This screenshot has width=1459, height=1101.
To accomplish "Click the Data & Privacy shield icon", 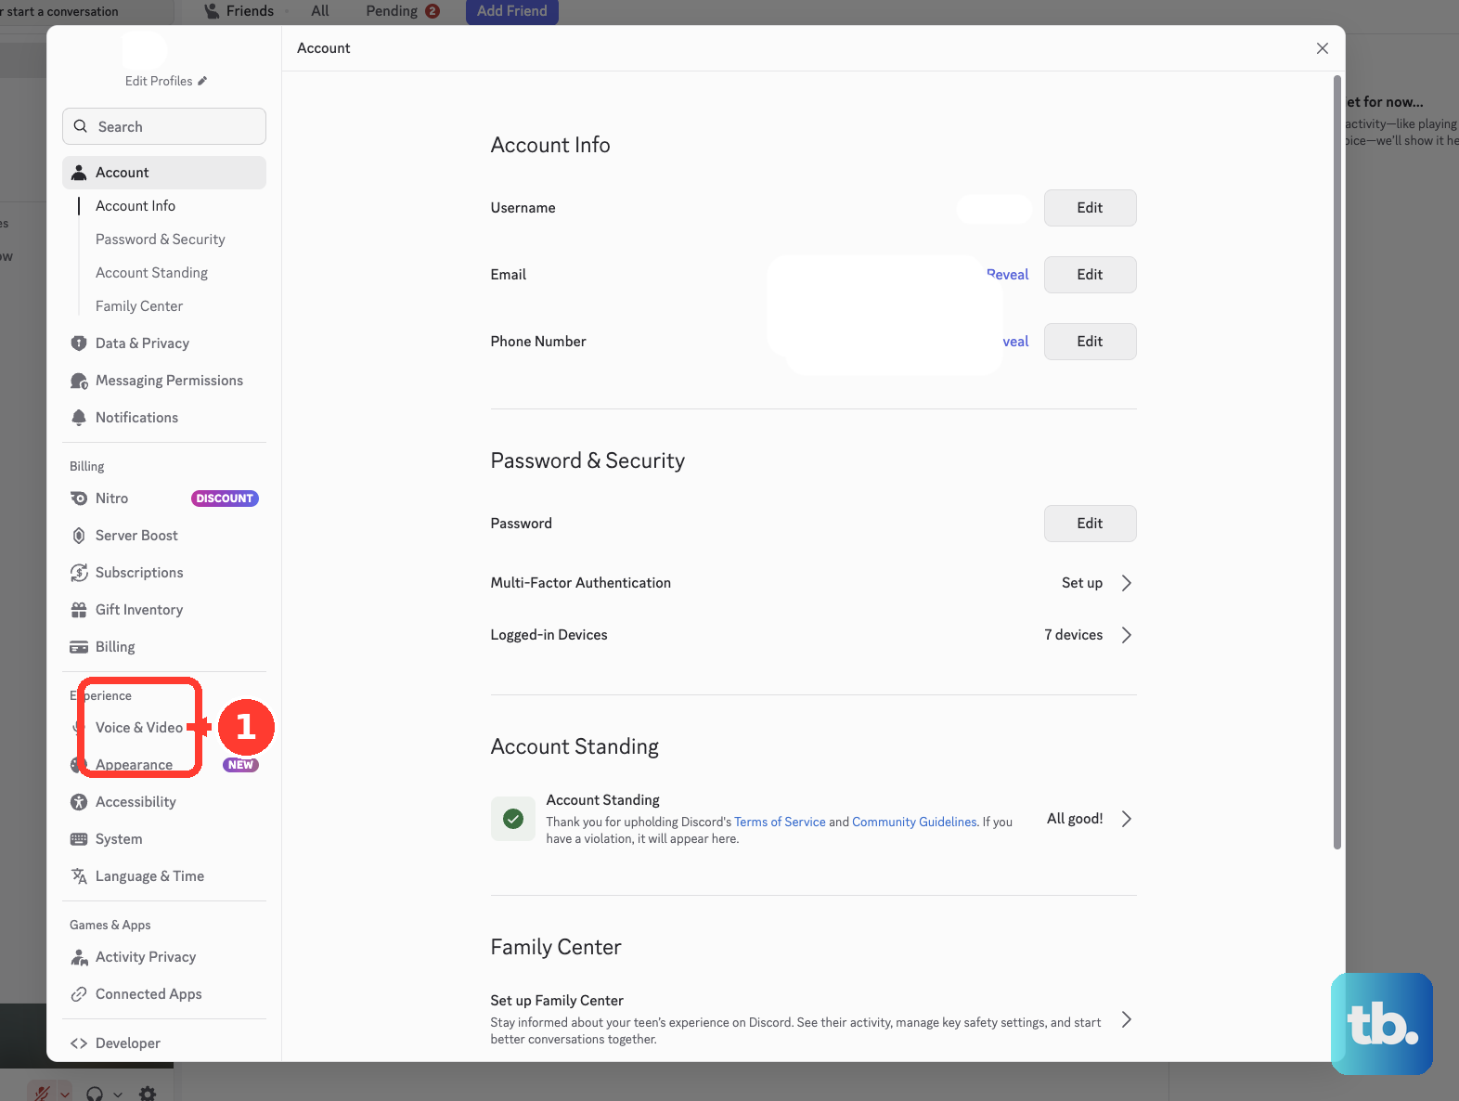I will coord(79,343).
